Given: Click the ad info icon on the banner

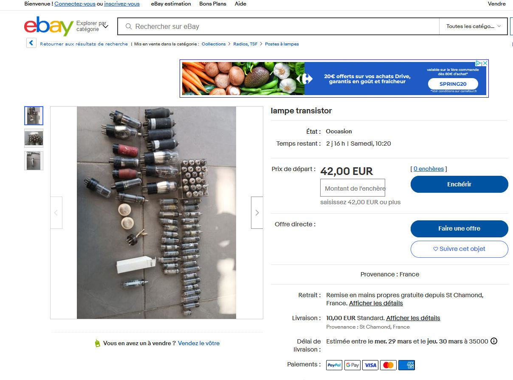Looking at the screenshot, I should (x=478, y=63).
